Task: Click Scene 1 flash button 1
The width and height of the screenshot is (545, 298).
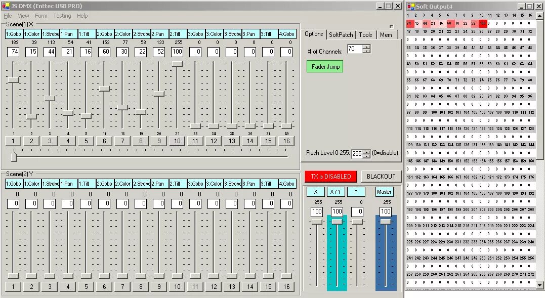Action: click(13, 141)
